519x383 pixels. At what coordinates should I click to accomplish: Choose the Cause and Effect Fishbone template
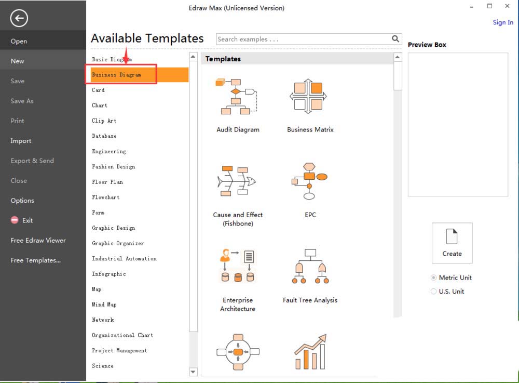237,195
